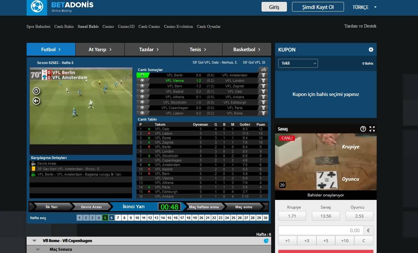This screenshot has width=418, height=253.
Task: Click the stake amount input field
Action: tap(321, 230)
